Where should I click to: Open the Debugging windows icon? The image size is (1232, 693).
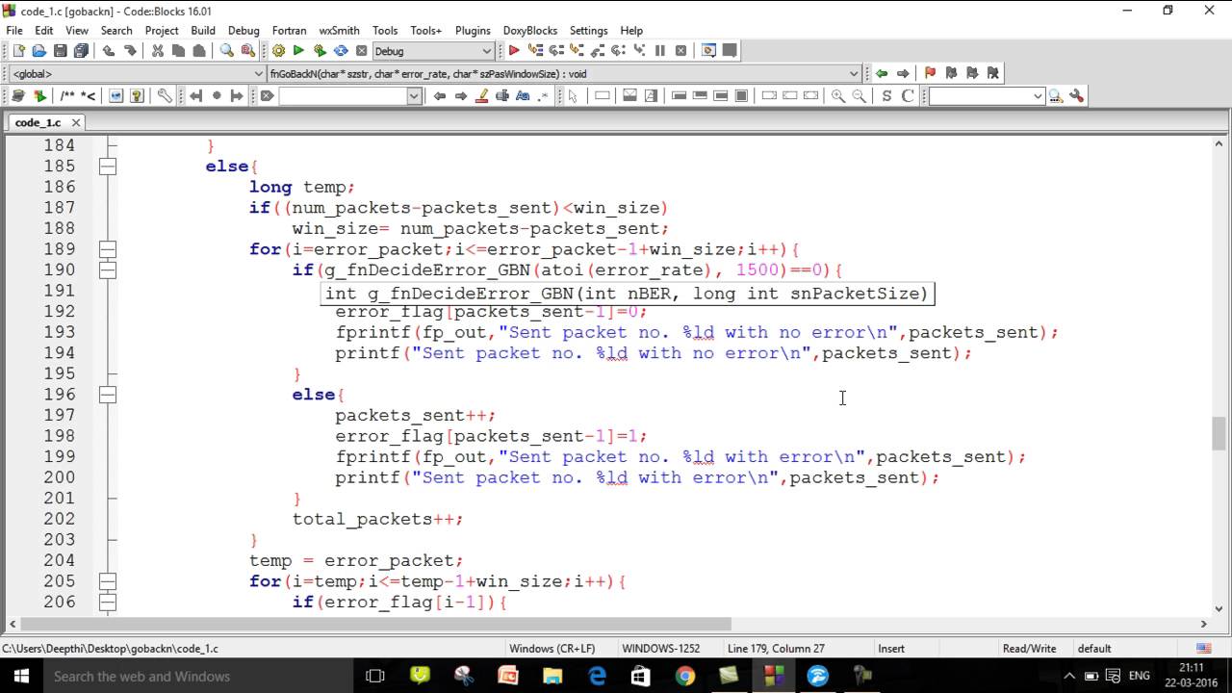pyautogui.click(x=709, y=51)
